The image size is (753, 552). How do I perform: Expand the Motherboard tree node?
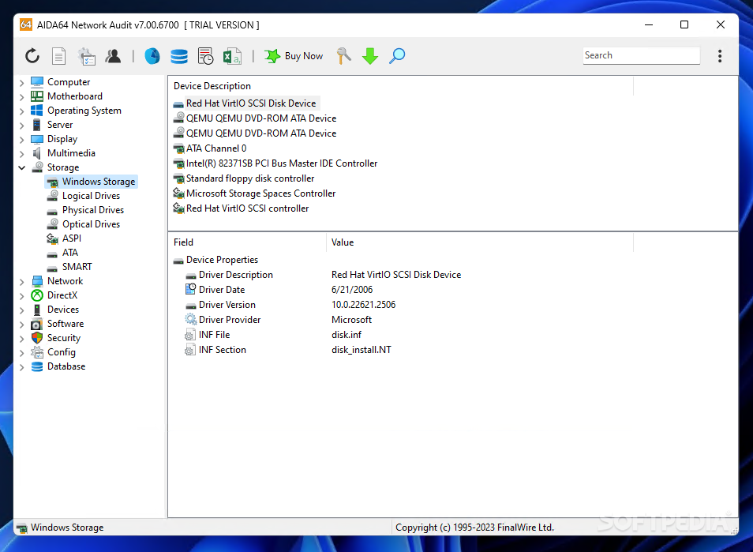tap(21, 96)
